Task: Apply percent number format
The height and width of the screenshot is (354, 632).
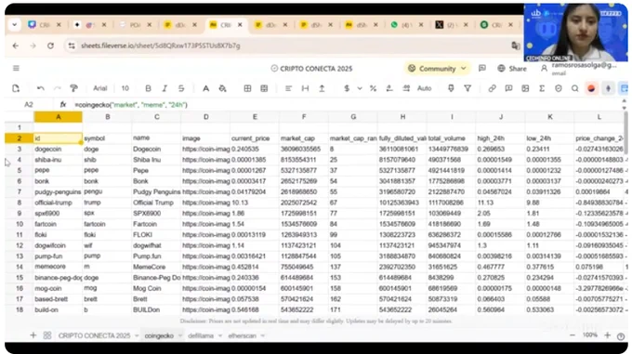Action: tap(374, 88)
